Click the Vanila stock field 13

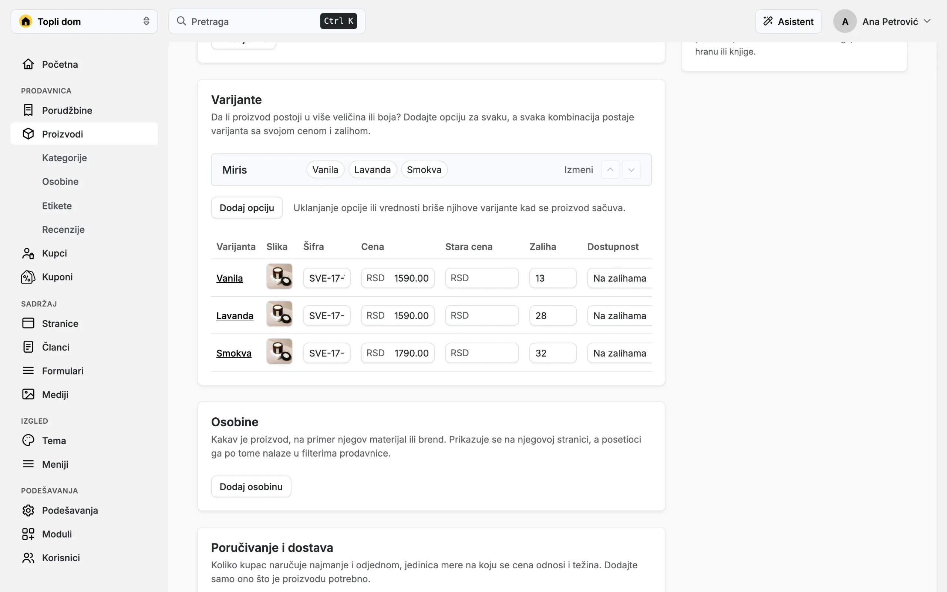click(x=553, y=278)
